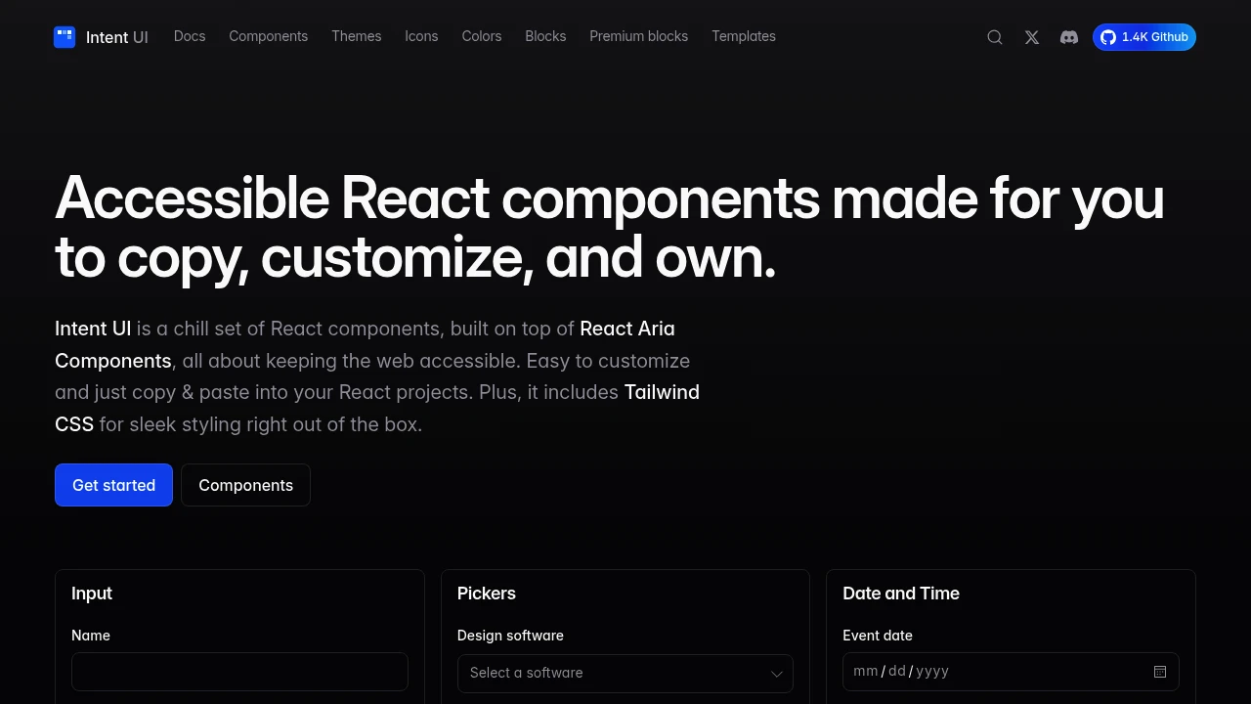Open calendar picker via the calendar icon
This screenshot has height=704, width=1251.
1160,672
